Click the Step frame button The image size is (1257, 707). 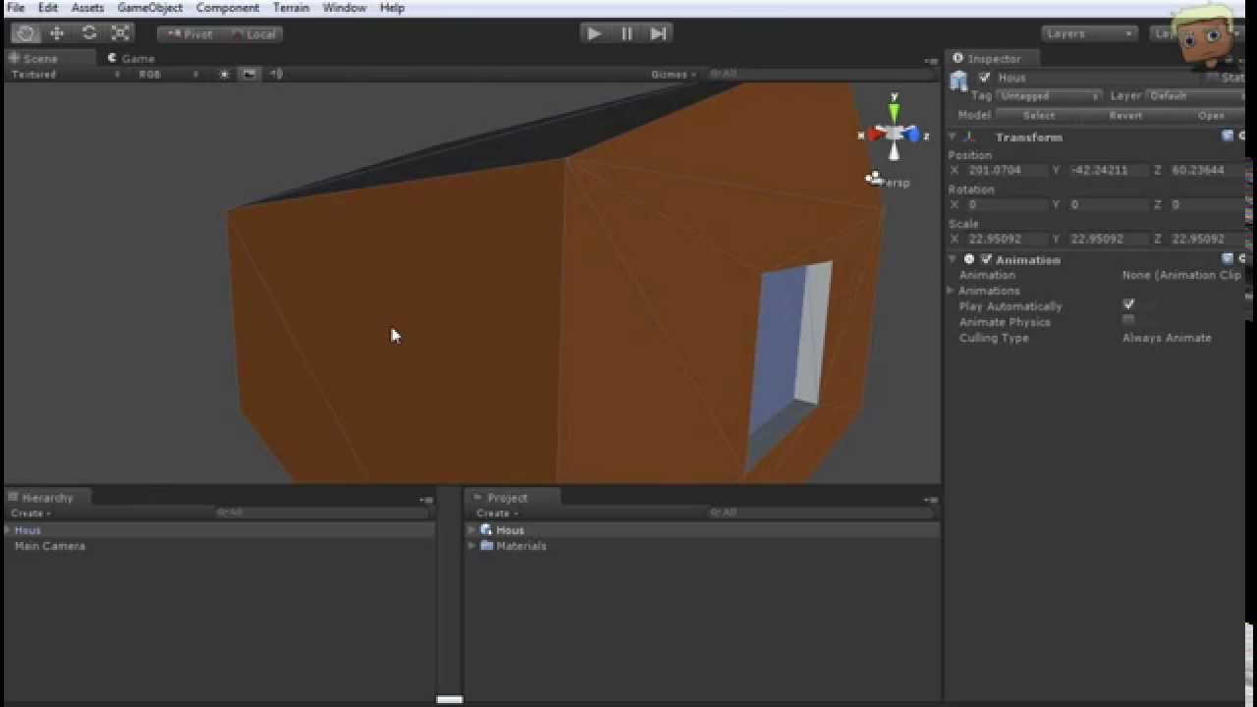click(x=659, y=33)
